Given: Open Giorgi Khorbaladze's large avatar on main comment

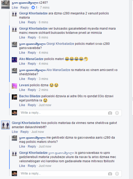Looking at the screenshot, I should point(5,125).
